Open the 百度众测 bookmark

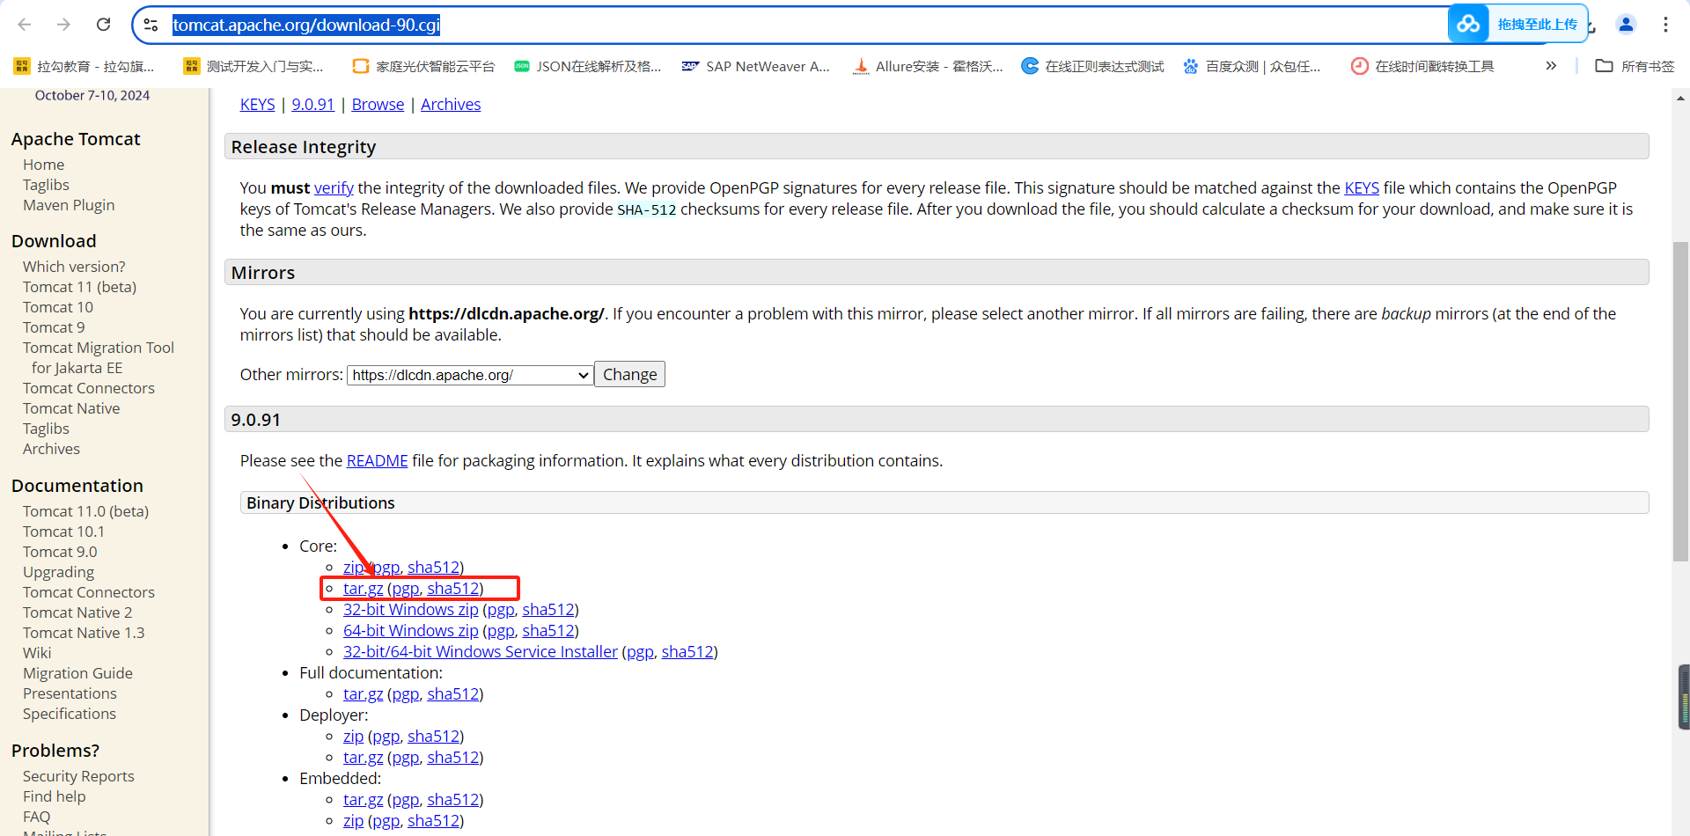coord(1252,66)
